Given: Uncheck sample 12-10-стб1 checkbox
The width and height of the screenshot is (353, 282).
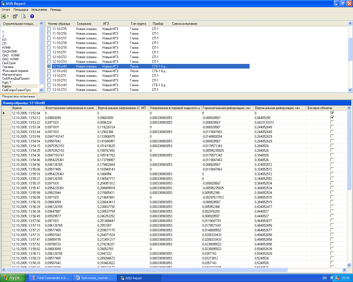Looking at the screenshot, I should 49,66.
